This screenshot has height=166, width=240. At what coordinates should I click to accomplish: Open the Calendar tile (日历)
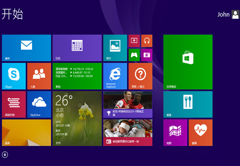point(77,48)
